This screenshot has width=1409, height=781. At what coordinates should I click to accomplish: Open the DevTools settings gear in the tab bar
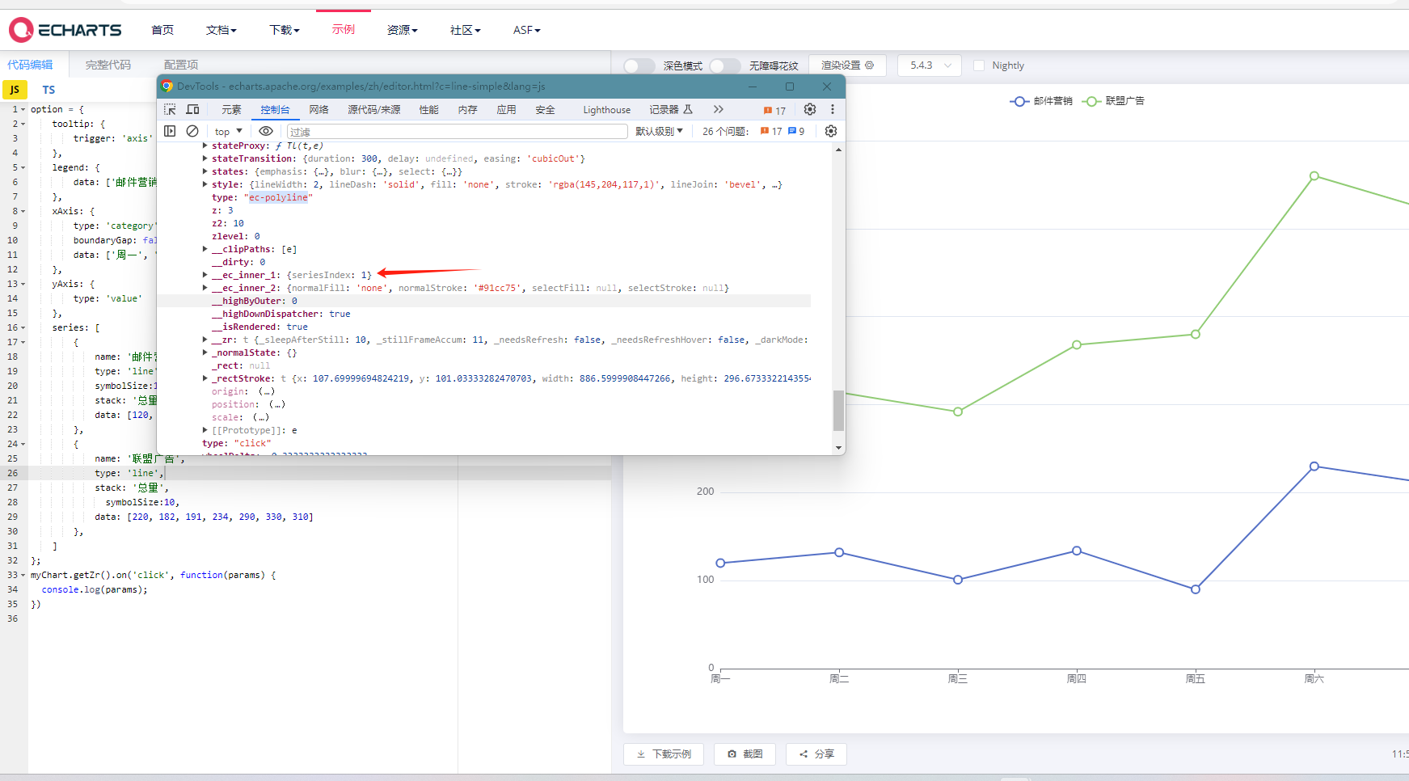click(x=809, y=109)
